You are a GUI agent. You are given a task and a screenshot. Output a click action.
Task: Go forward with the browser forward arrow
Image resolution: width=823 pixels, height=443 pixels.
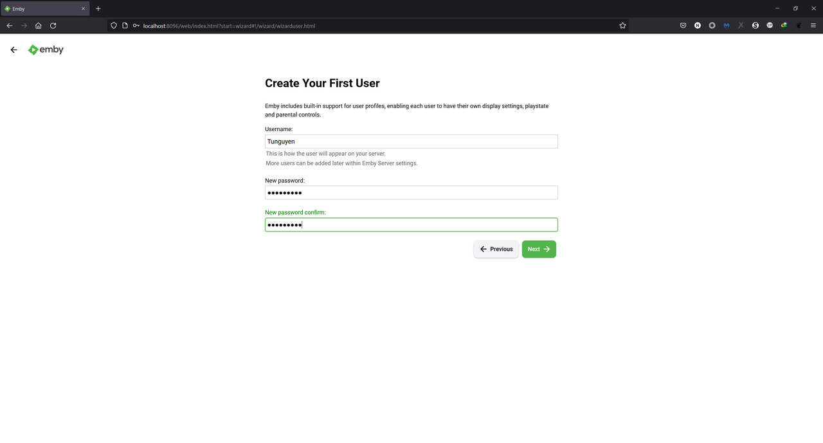click(x=24, y=26)
